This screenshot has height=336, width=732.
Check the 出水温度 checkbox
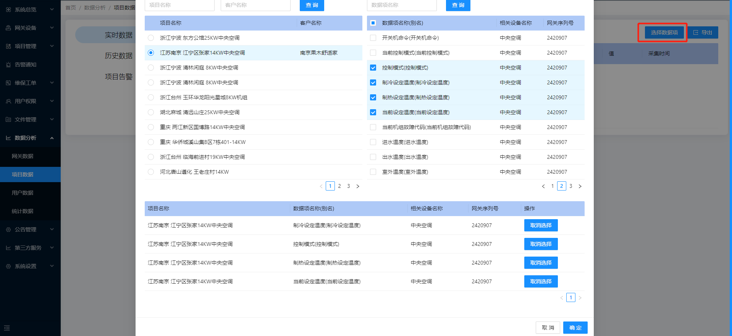(373, 157)
